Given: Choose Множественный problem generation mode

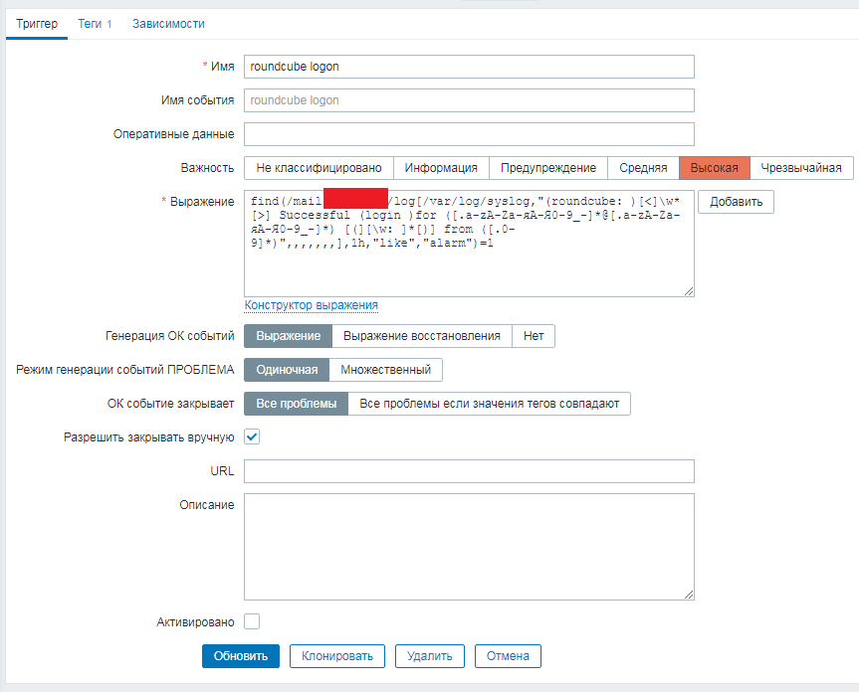Looking at the screenshot, I should click(x=385, y=370).
